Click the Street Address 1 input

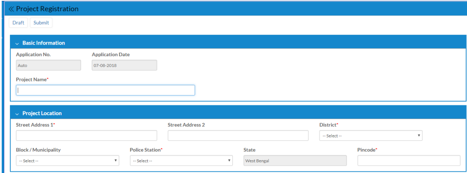click(x=86, y=136)
